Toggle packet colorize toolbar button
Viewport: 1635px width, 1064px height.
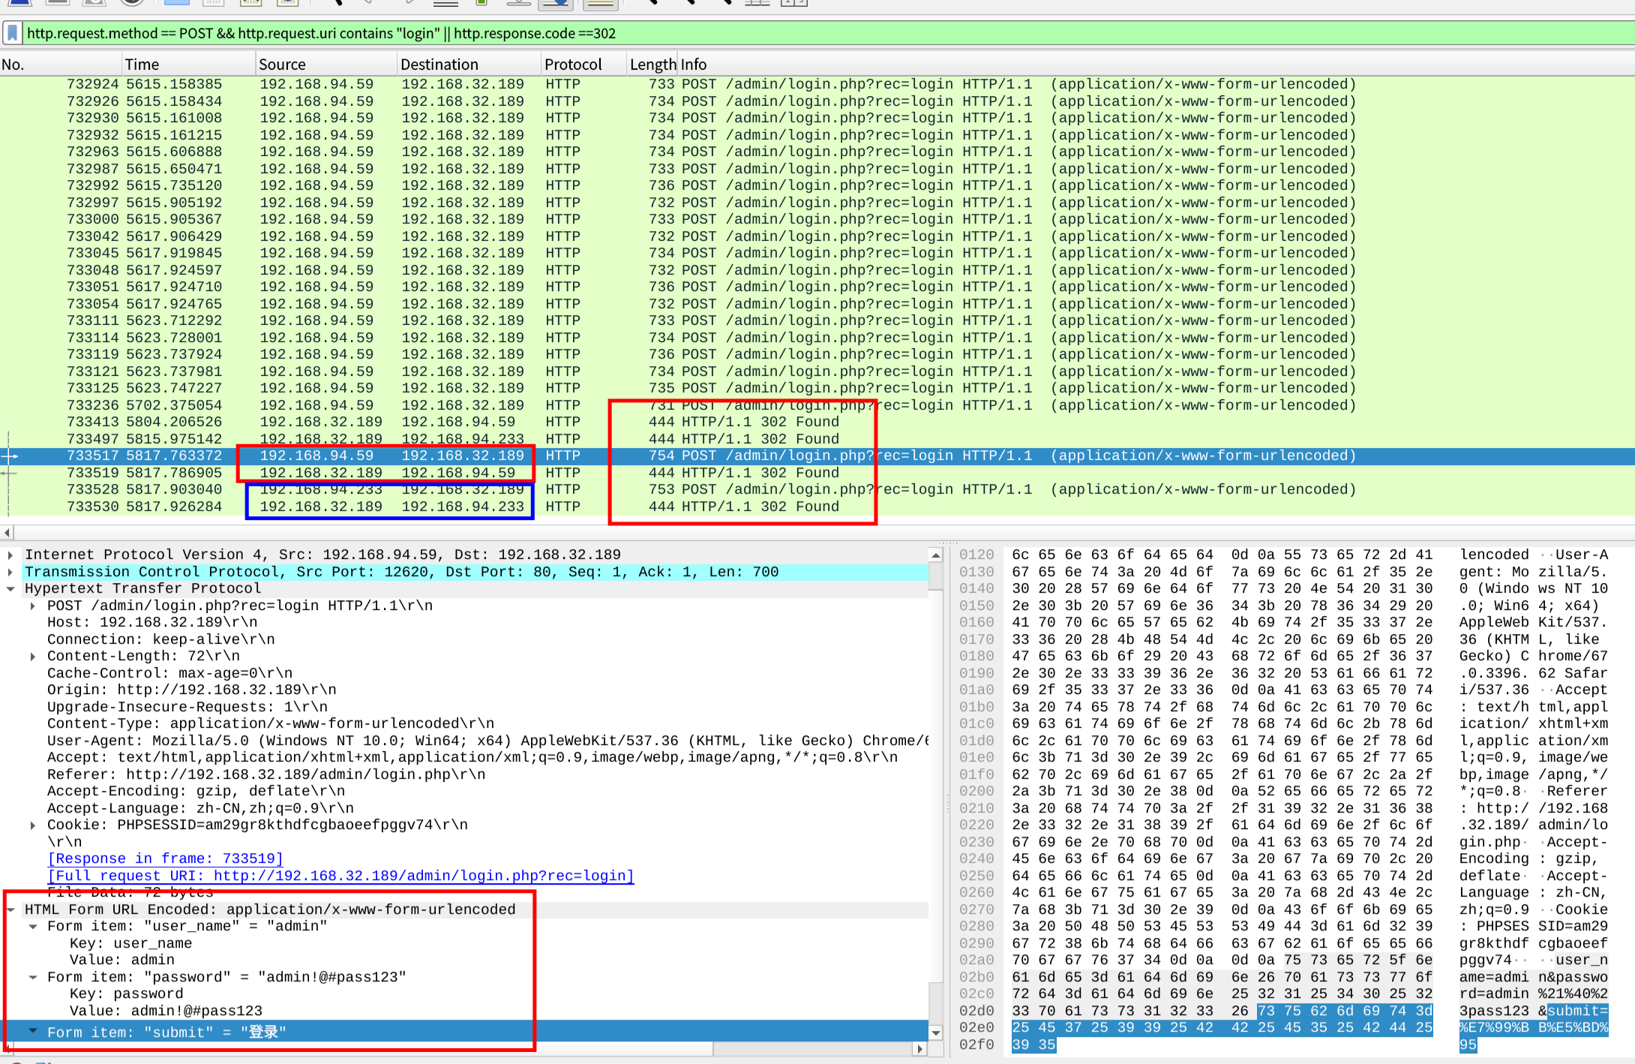click(600, 2)
